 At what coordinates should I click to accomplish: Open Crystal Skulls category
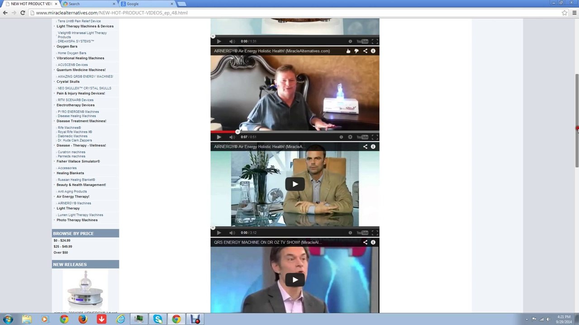point(68,82)
